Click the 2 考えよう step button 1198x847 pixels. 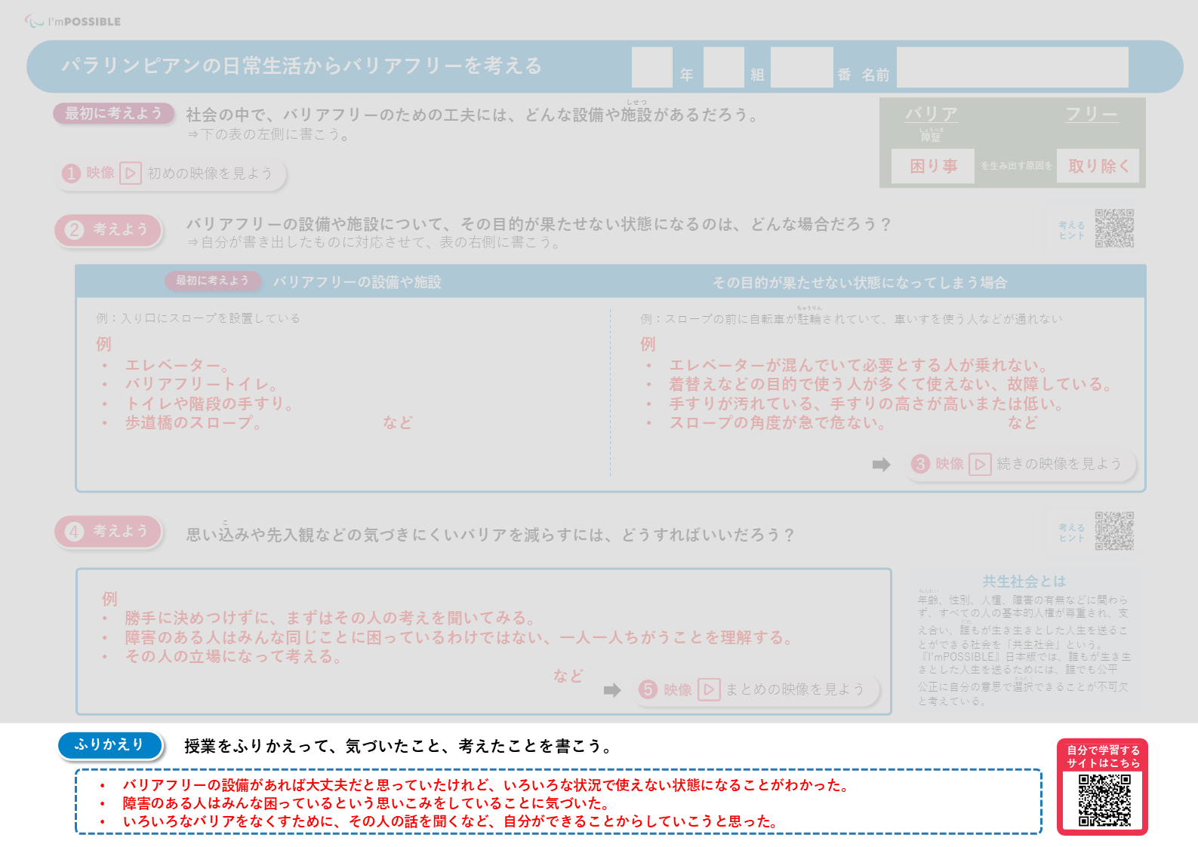(x=108, y=230)
